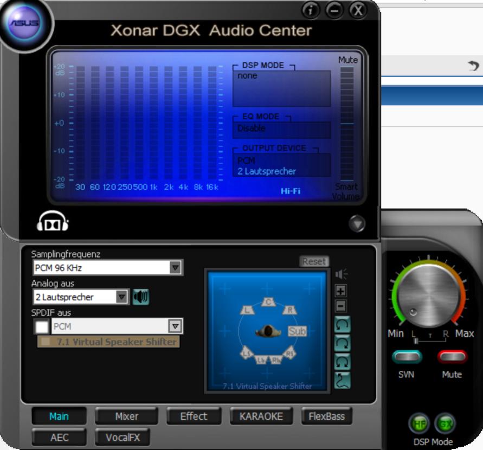Image resolution: width=483 pixels, height=450 pixels.
Task: Switch to the AEC tab
Action: pos(59,438)
